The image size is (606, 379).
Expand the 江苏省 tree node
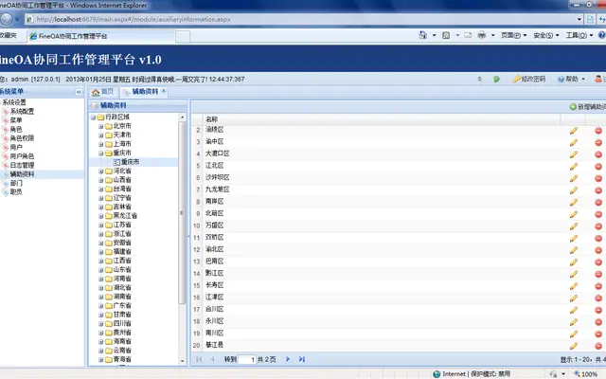(x=100, y=225)
